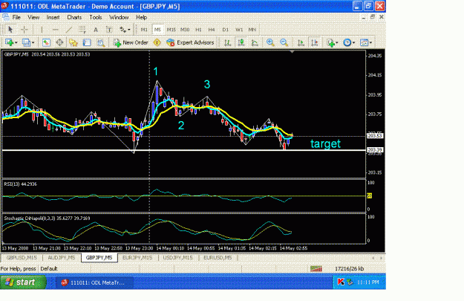Select the cursor arrow tool
Screen dimensions: 464x301
[10, 29]
